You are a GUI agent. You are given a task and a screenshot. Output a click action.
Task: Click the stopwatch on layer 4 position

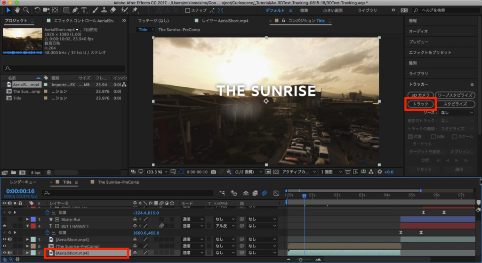(47, 233)
